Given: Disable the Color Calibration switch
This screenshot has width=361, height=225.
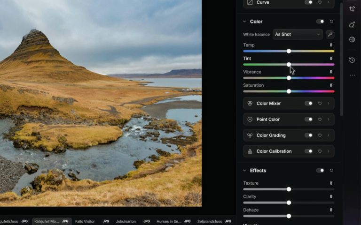Looking at the screenshot, I should (308, 151).
